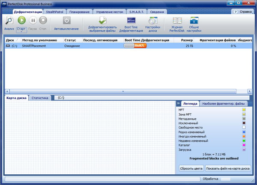Toggle the Автовыключение power button

[x=66, y=21]
